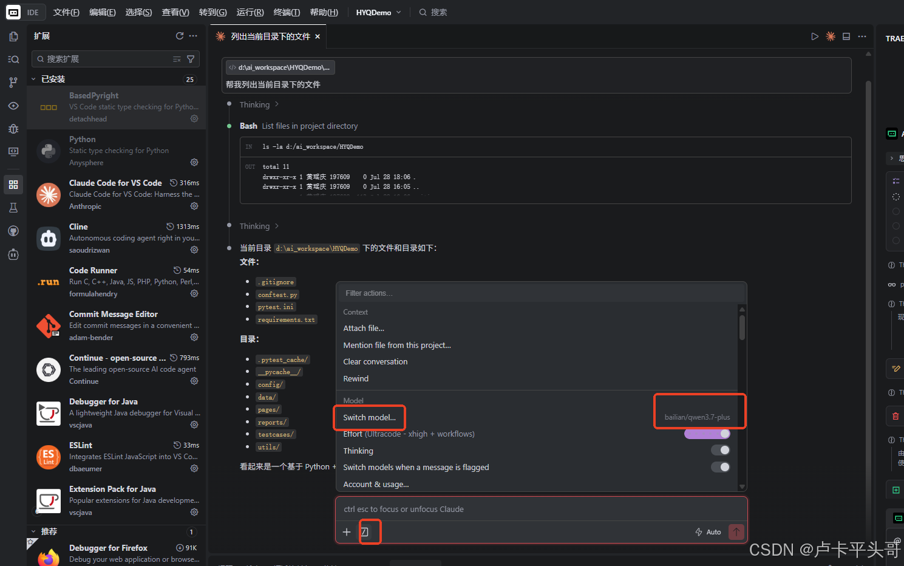This screenshot has height=566, width=904.
Task: Open the Source Control view
Action: (13, 83)
